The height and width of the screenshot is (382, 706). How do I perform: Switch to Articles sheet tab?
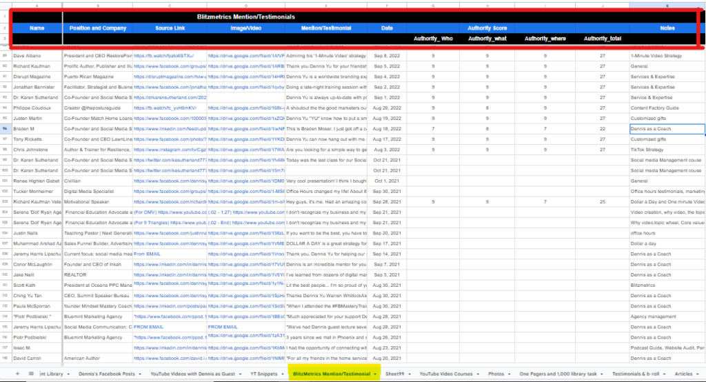683,374
